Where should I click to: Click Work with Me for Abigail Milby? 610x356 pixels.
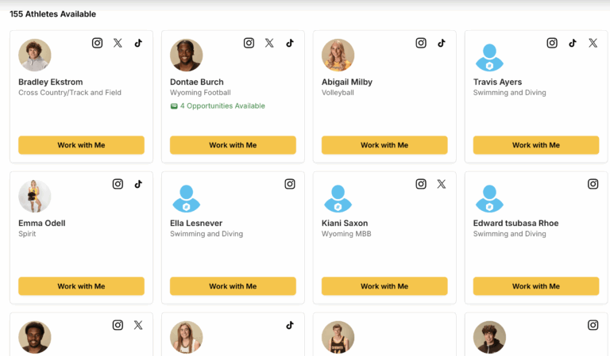point(384,145)
